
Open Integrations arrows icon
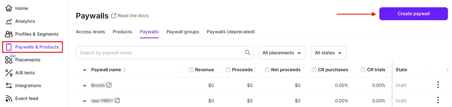tap(9, 86)
